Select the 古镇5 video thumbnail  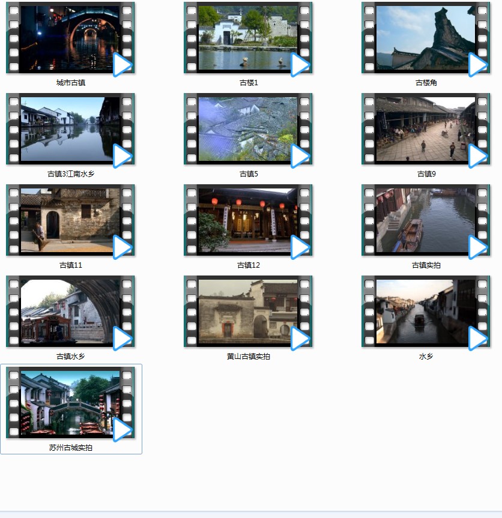248,129
